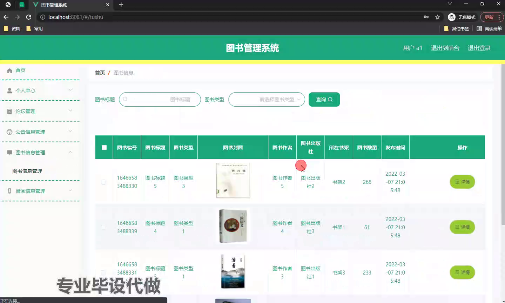Click the browser forward arrow
Image resolution: width=505 pixels, height=303 pixels.
point(17,17)
